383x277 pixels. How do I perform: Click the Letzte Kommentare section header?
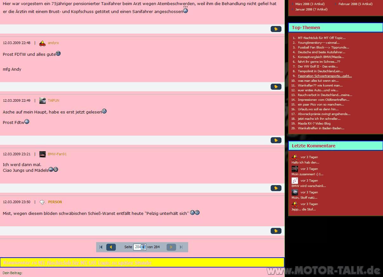click(336, 146)
